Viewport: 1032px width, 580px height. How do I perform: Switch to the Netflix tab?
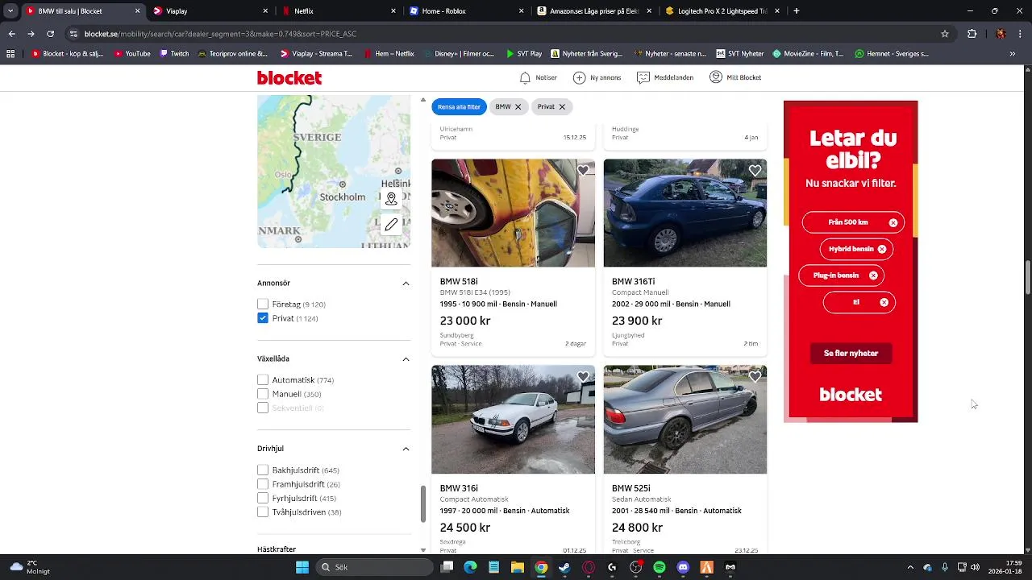pos(339,11)
